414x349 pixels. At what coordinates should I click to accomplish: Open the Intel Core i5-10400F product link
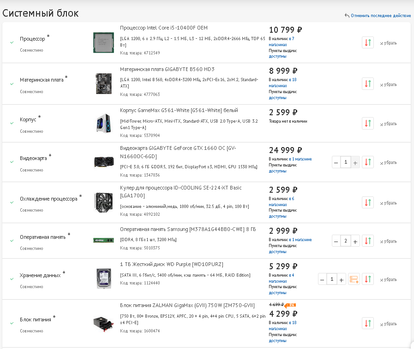(164, 28)
